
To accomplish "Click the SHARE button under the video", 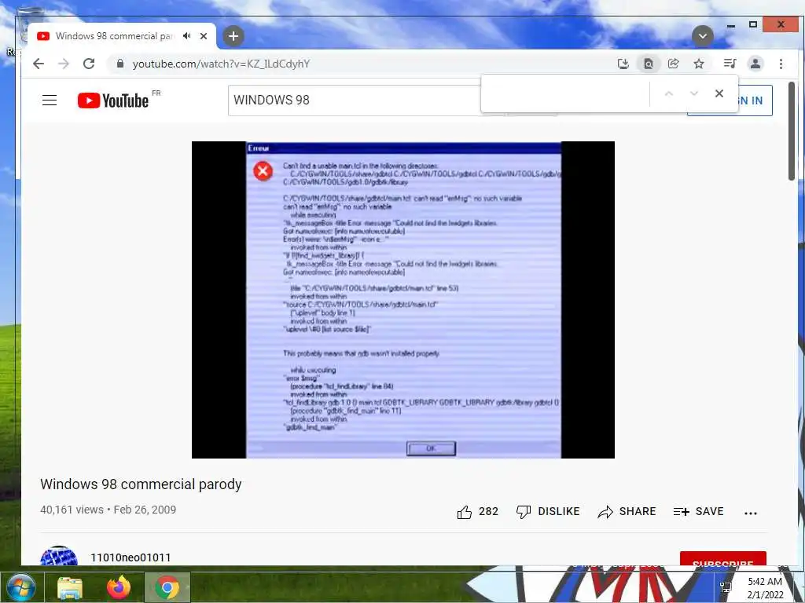I will pos(627,512).
